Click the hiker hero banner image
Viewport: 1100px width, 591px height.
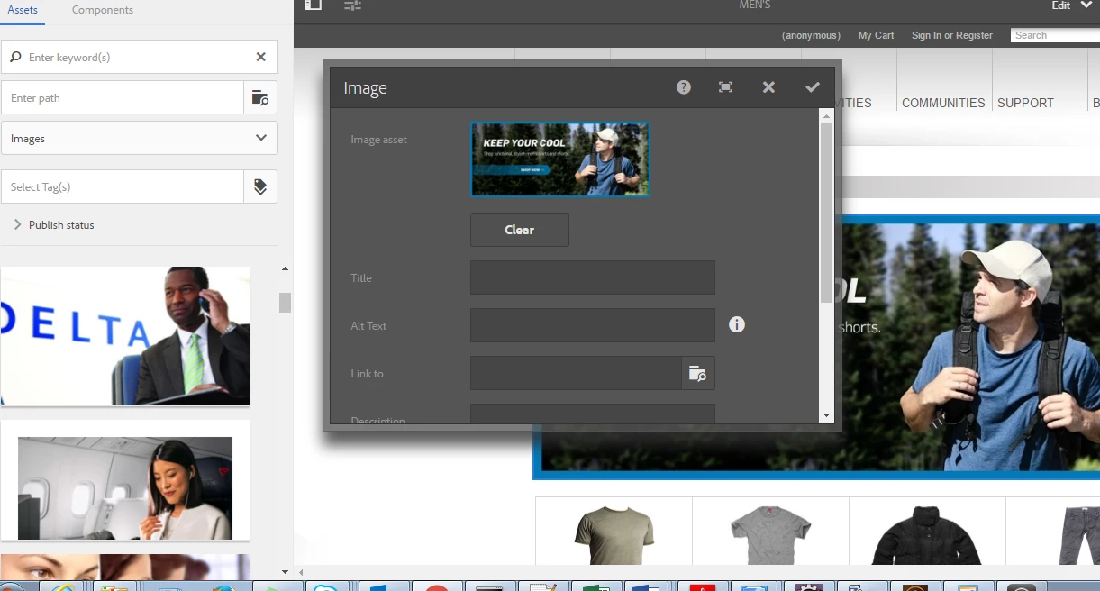point(971,347)
